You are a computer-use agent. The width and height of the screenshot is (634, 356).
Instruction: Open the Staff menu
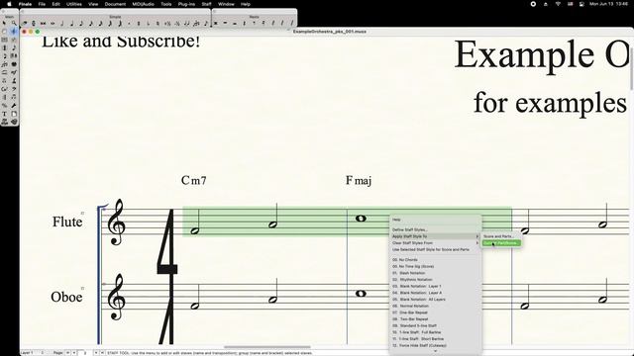tap(206, 4)
